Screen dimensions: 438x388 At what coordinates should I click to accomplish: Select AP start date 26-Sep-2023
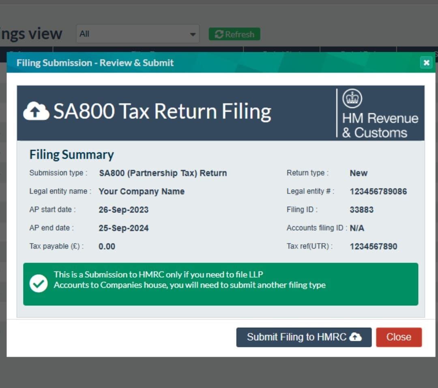(123, 210)
